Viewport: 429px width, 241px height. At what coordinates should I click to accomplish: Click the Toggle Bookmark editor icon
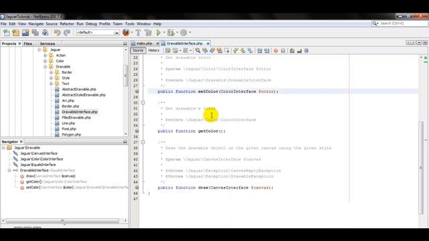pos(250,51)
